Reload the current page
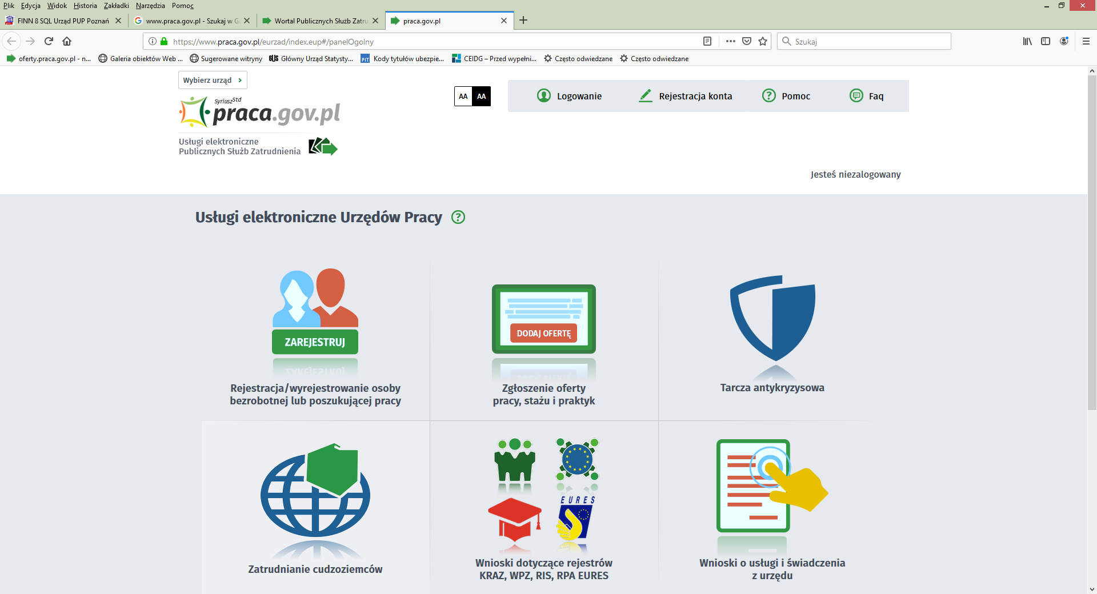This screenshot has width=1097, height=594. click(49, 41)
